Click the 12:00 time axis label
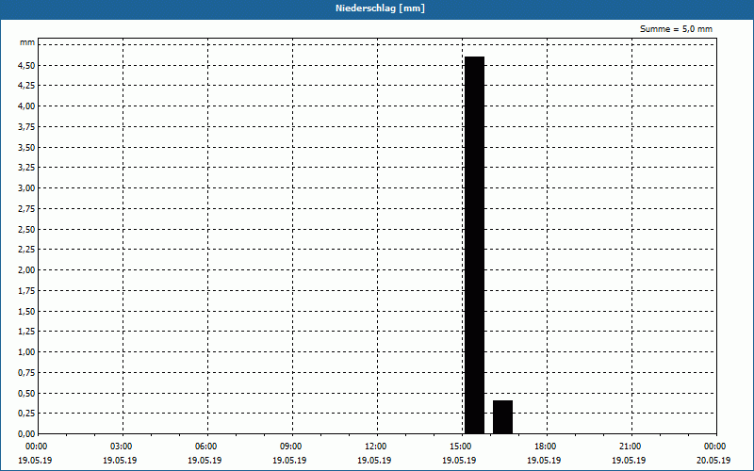This screenshot has width=754, height=471. 376,447
